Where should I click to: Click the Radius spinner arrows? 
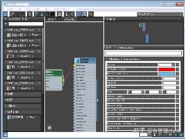tap(173, 65)
